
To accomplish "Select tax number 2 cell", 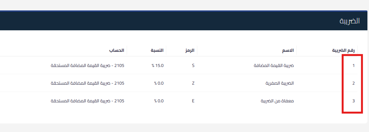I will click(x=353, y=83).
